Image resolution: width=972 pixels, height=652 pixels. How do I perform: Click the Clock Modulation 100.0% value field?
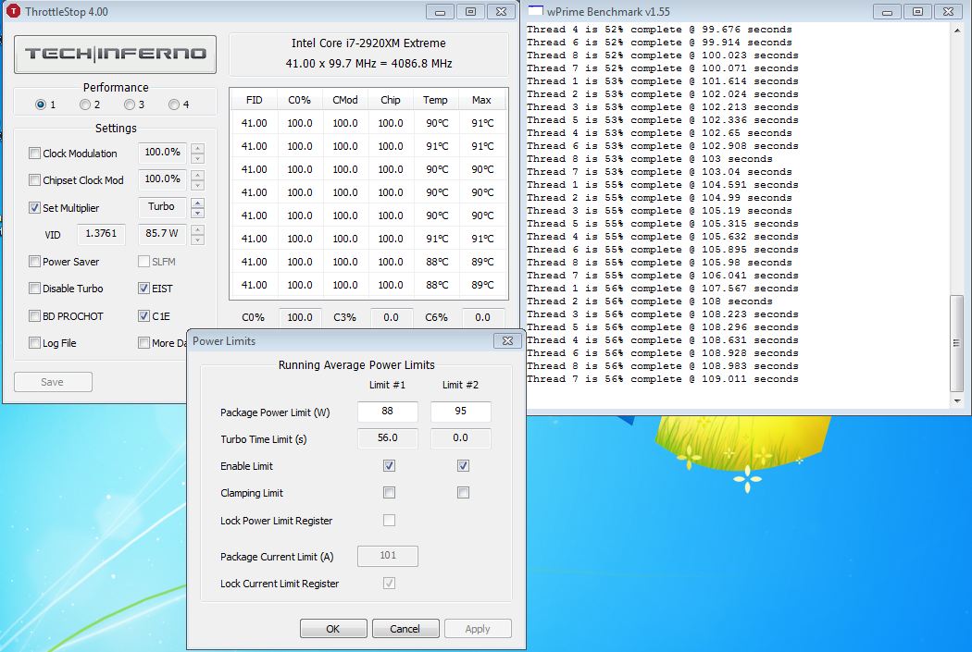point(162,153)
